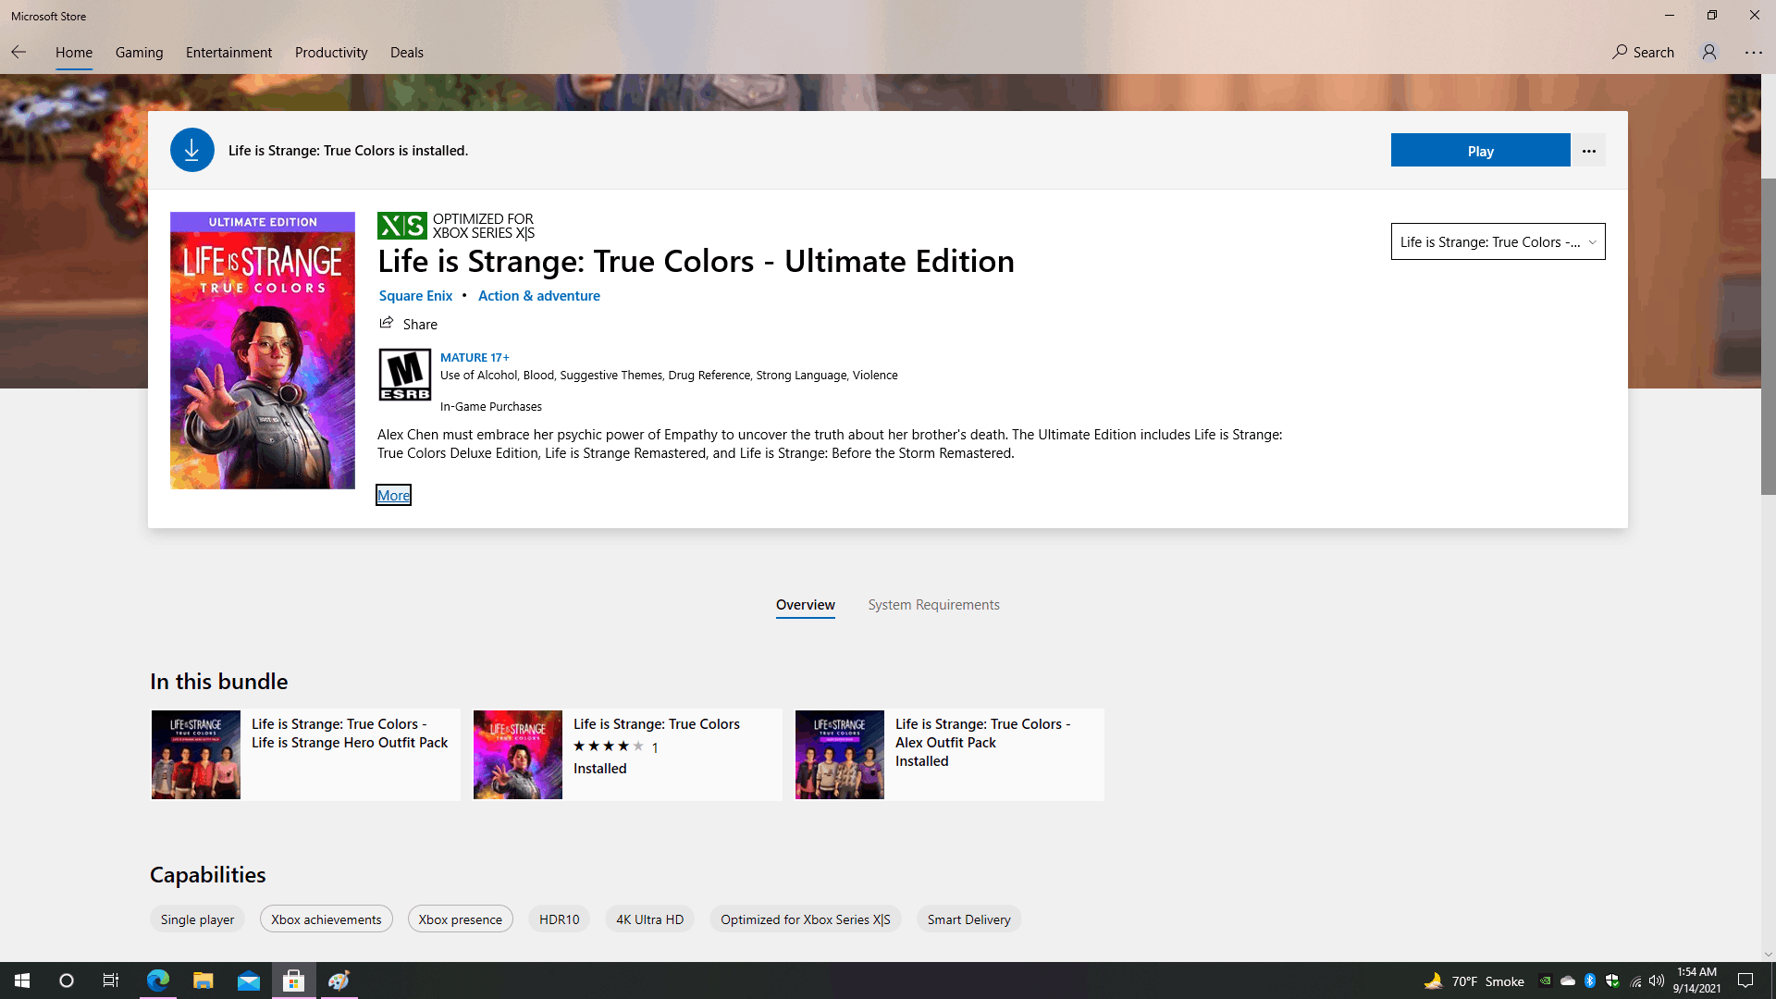Switch to the Deals tab
The image size is (1776, 999).
(406, 52)
